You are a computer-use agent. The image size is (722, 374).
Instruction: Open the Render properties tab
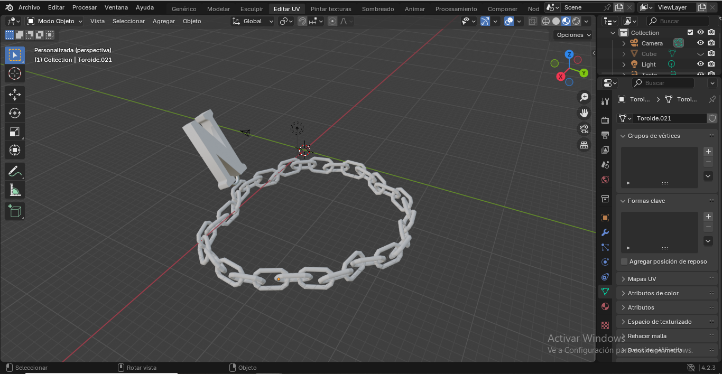[x=605, y=120]
